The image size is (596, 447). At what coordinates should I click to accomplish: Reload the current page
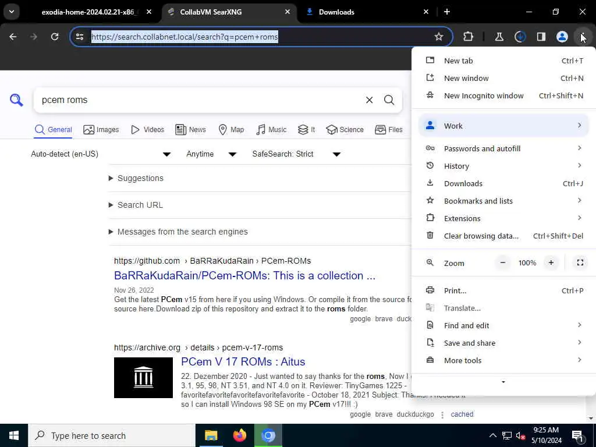55,37
